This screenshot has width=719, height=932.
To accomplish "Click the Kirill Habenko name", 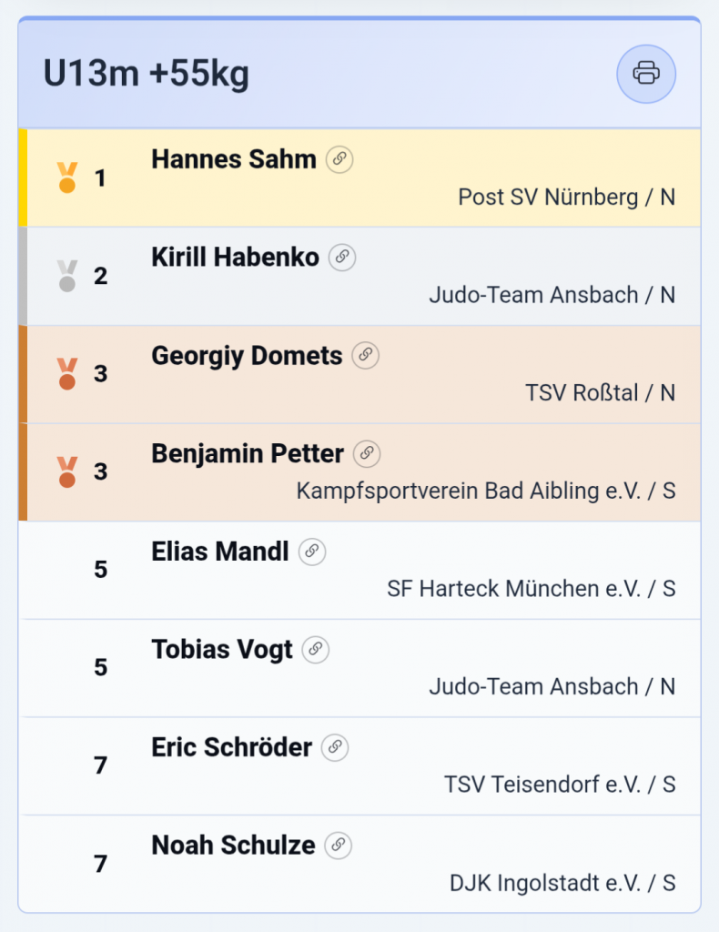I will [x=235, y=258].
